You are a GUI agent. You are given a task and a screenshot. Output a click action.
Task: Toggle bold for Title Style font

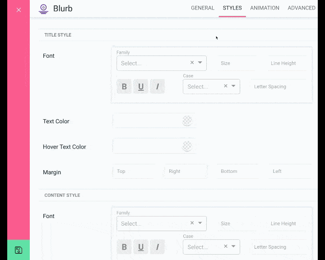[x=124, y=87]
